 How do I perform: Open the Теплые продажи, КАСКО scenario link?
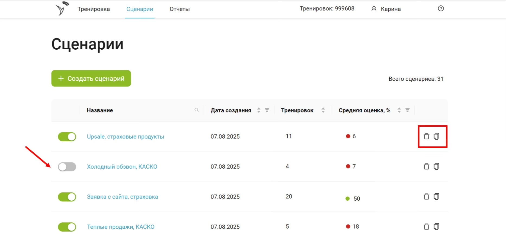click(121, 227)
